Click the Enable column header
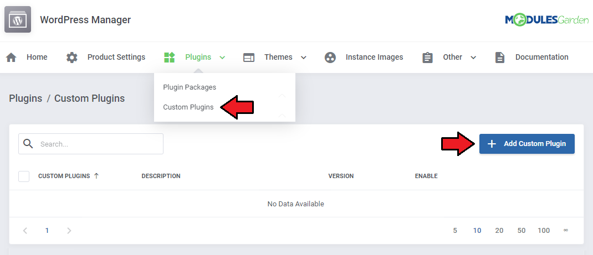The image size is (593, 255). tap(426, 176)
